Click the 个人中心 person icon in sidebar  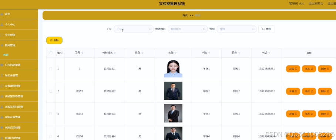(2, 24)
